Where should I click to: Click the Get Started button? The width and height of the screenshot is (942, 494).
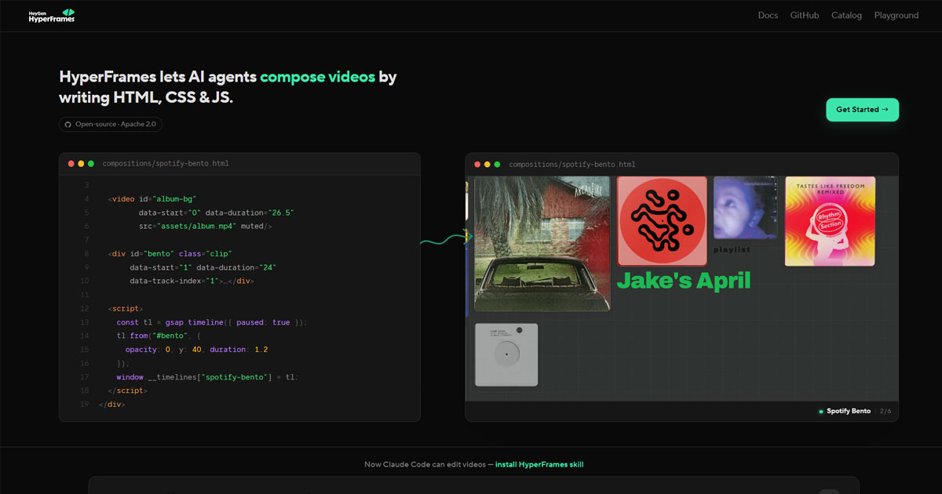862,110
